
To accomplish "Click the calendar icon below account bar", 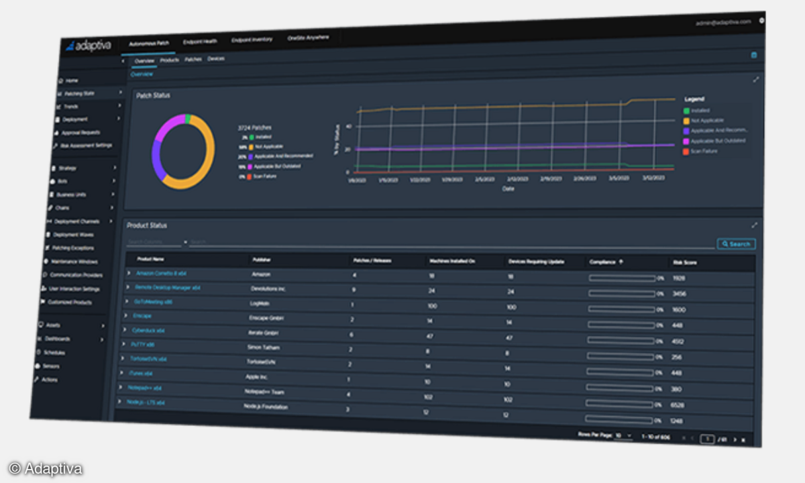I will coord(754,55).
